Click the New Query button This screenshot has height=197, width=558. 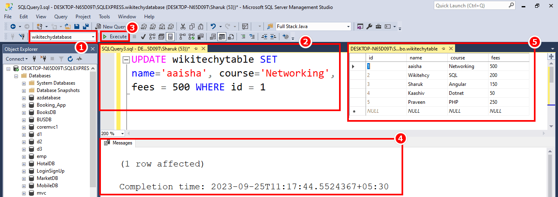click(111, 26)
